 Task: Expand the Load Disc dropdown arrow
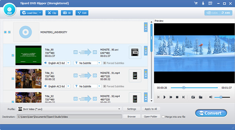pyautogui.click(x=40, y=13)
